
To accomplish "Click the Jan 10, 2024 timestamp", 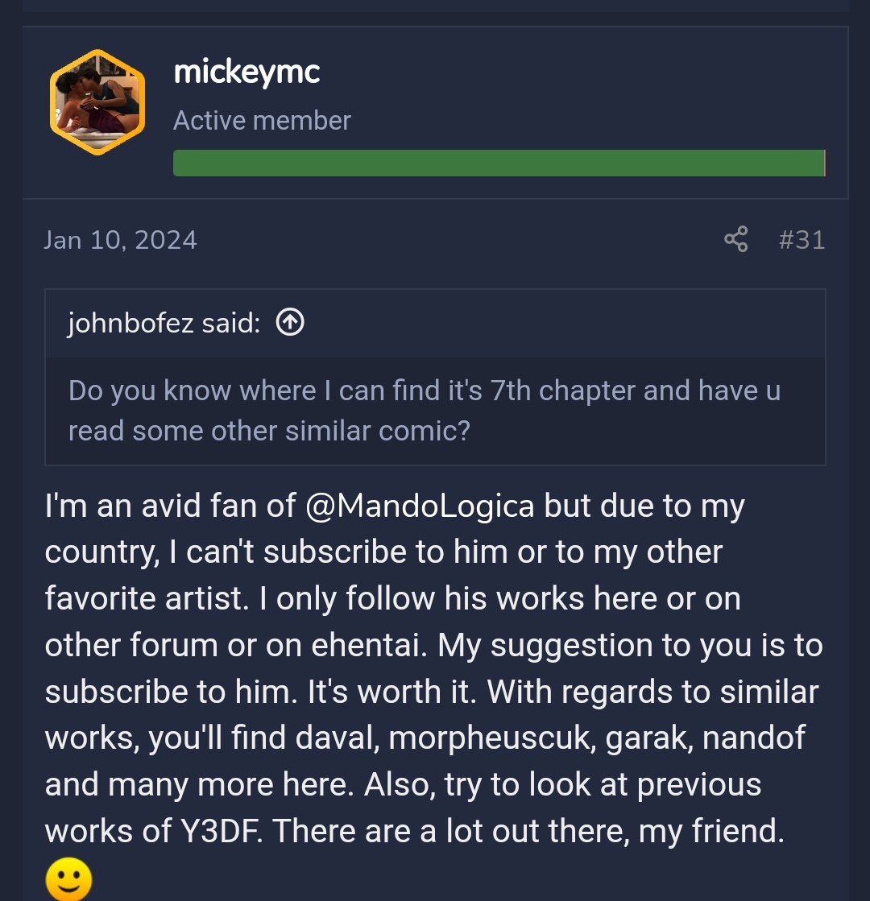I will point(121,240).
